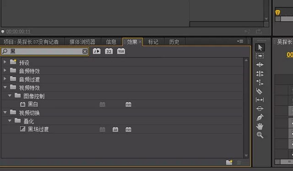Click the 00:00:00:11 timecode

point(18,31)
